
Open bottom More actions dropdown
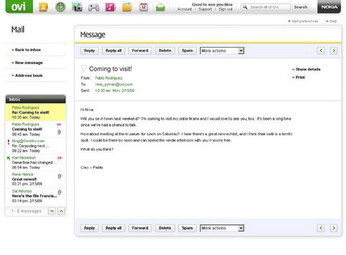(222, 228)
